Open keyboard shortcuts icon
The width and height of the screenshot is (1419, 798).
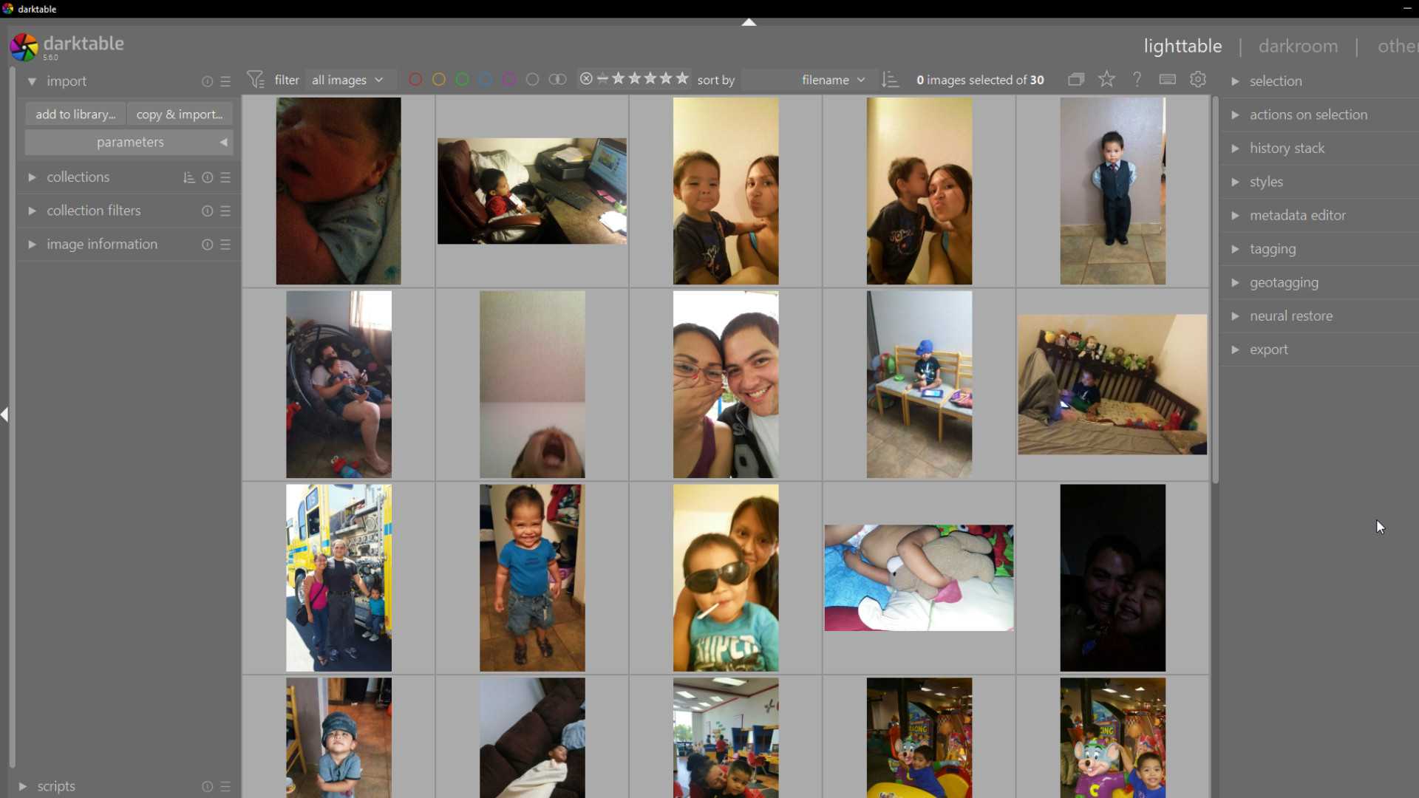[1168, 79]
